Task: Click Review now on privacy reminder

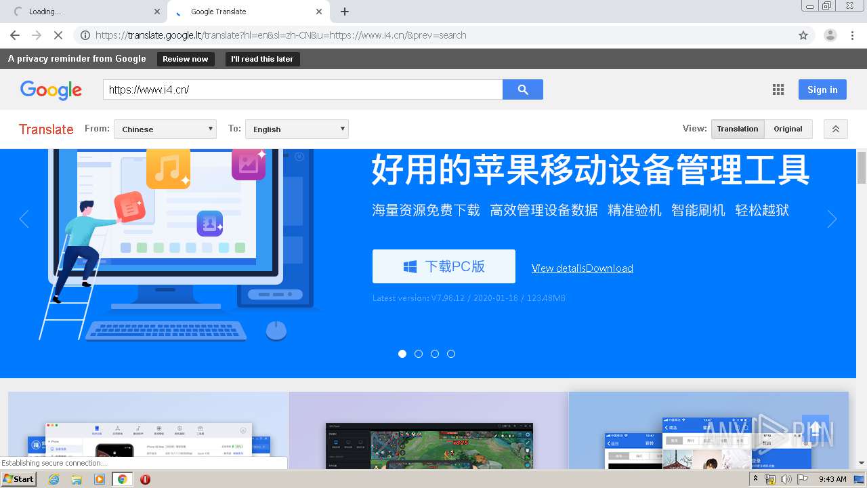Action: 186,59
